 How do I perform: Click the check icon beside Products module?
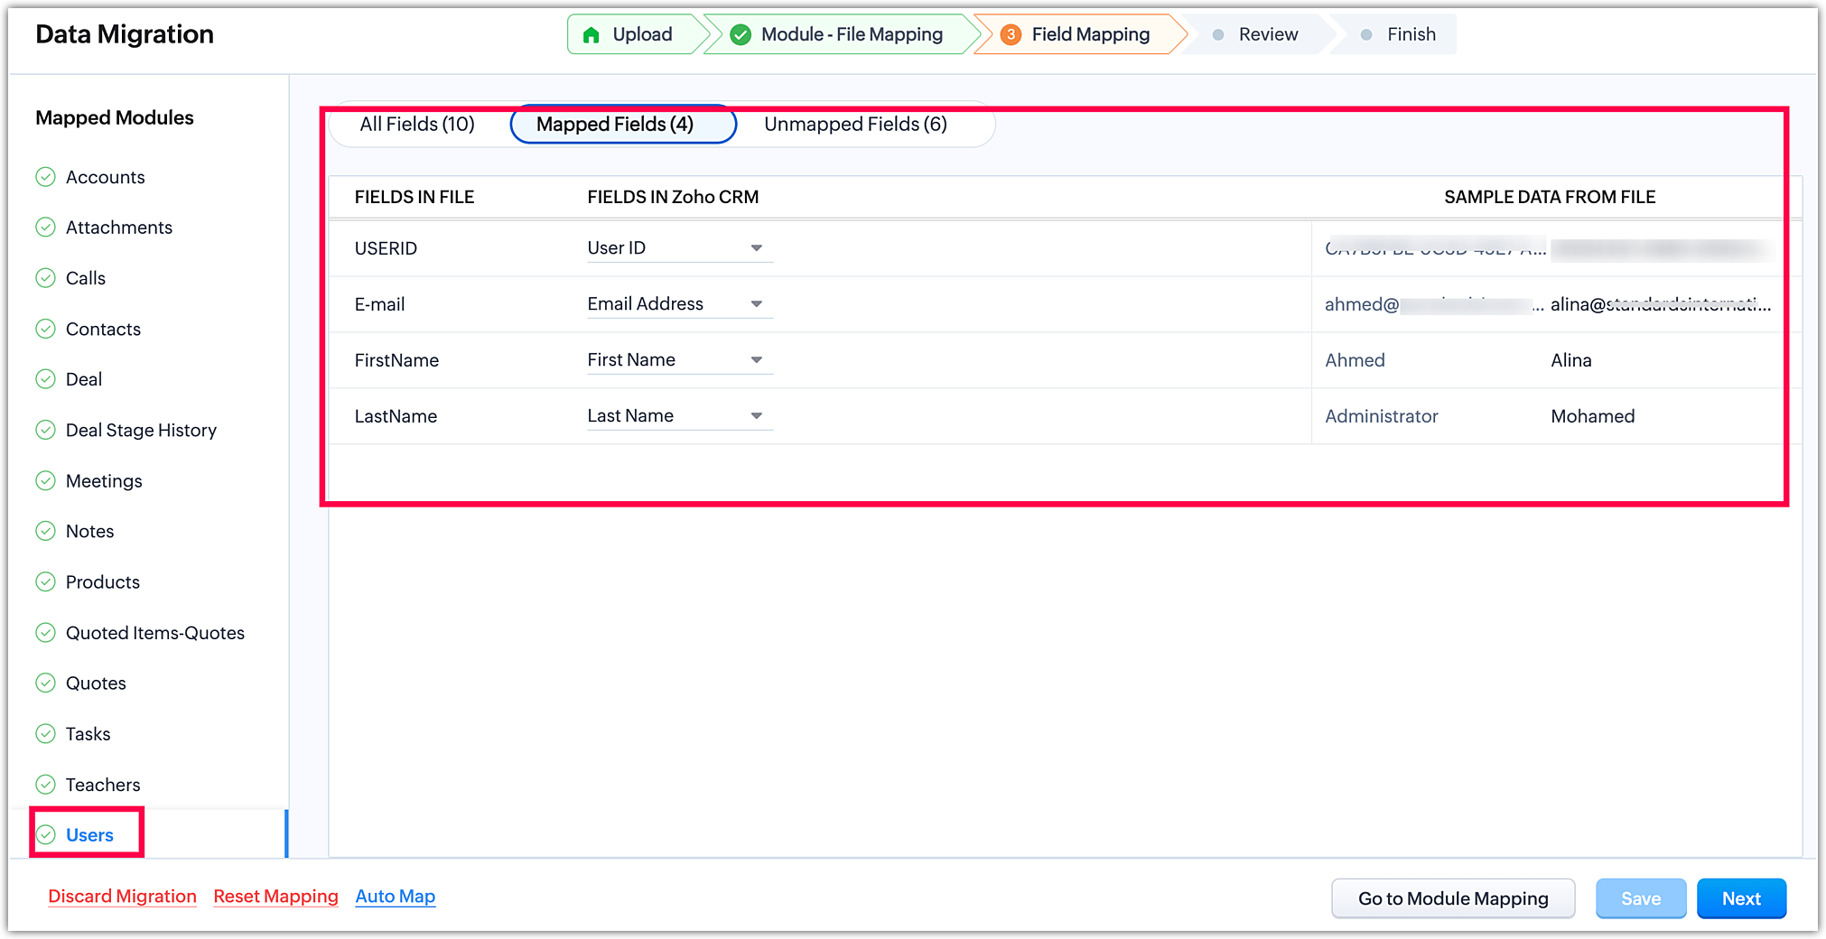45,581
